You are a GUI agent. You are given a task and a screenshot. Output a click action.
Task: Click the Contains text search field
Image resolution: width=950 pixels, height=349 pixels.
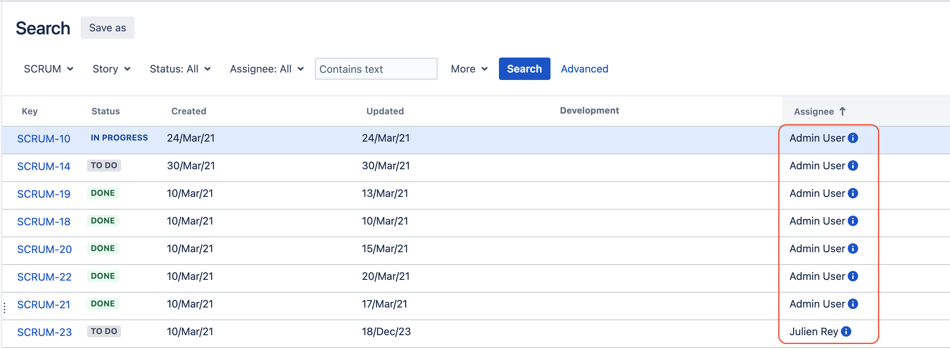click(x=376, y=69)
